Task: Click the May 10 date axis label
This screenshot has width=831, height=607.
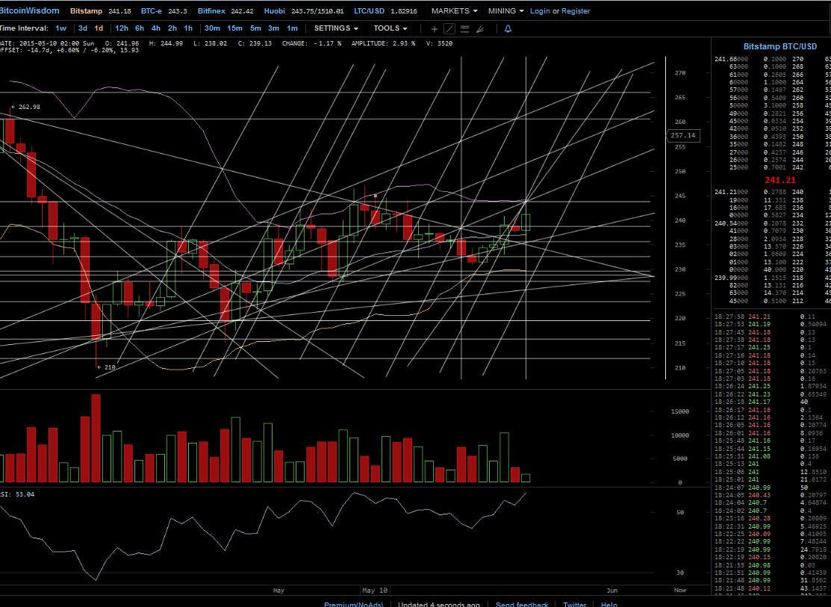Action: [x=375, y=590]
